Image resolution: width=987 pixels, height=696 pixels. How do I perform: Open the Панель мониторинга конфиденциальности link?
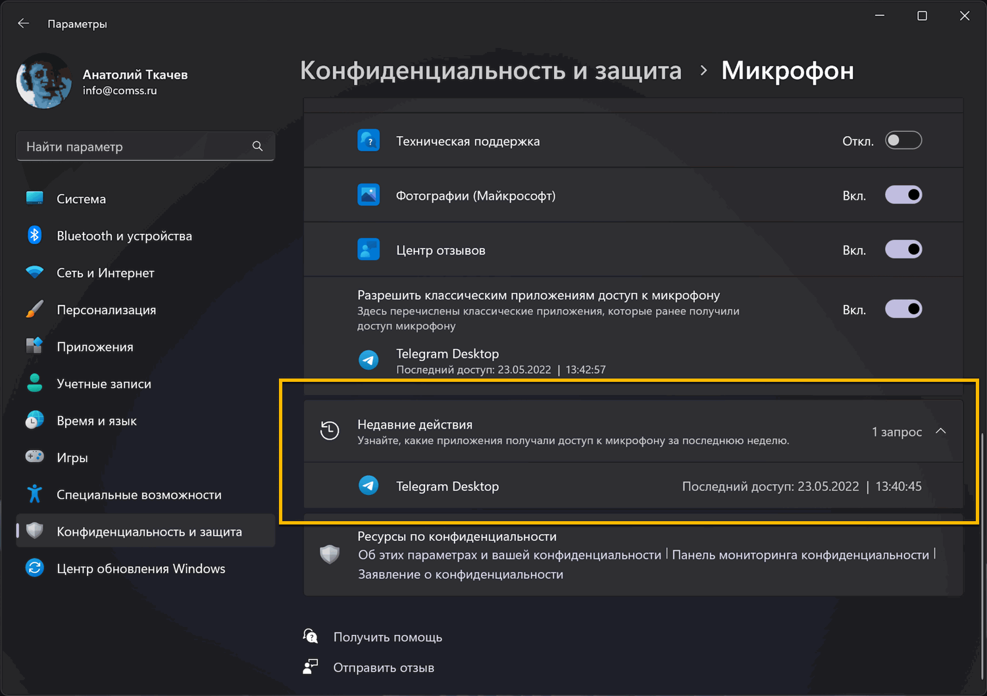click(800, 555)
